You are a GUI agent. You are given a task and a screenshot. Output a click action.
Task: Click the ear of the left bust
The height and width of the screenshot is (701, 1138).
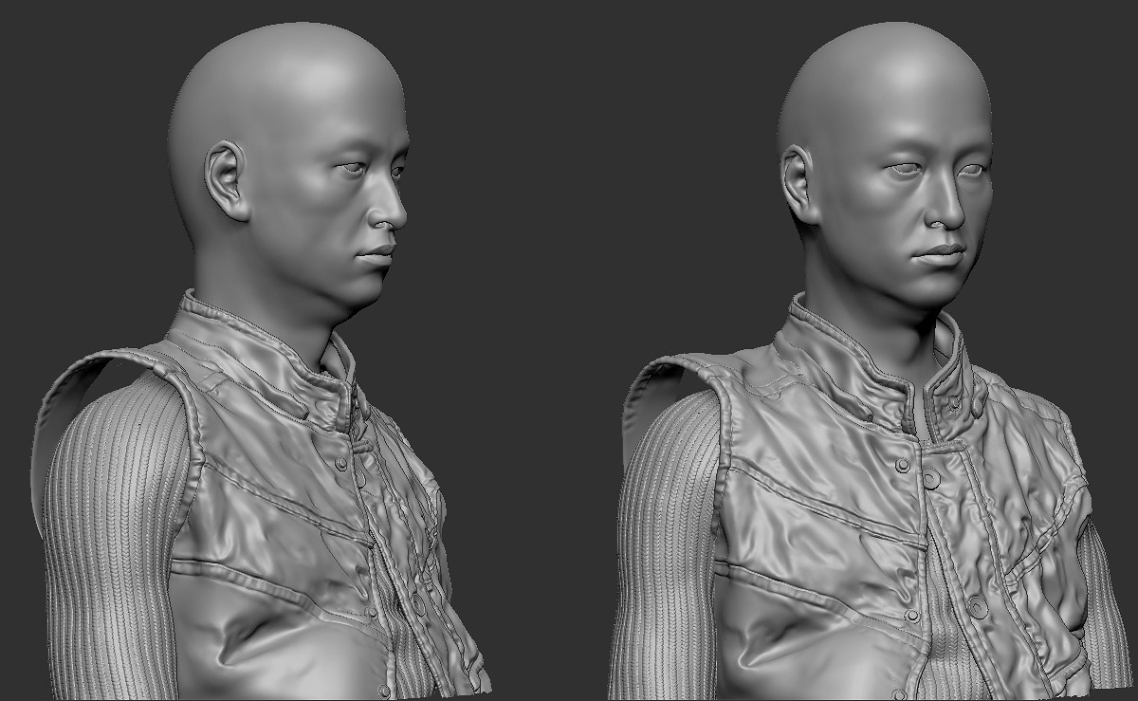pos(226,180)
